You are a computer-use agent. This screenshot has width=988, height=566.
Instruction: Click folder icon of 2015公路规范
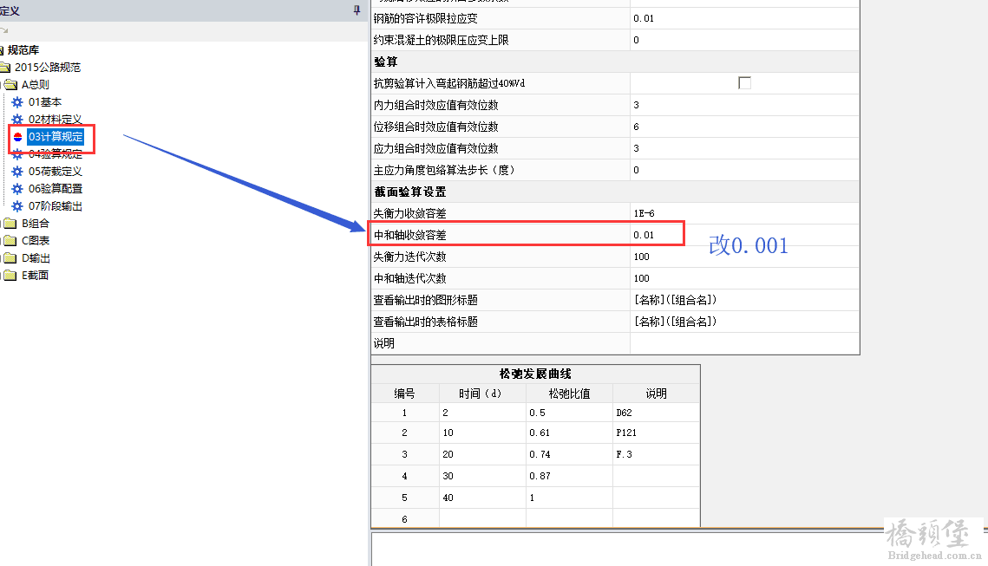click(x=5, y=68)
